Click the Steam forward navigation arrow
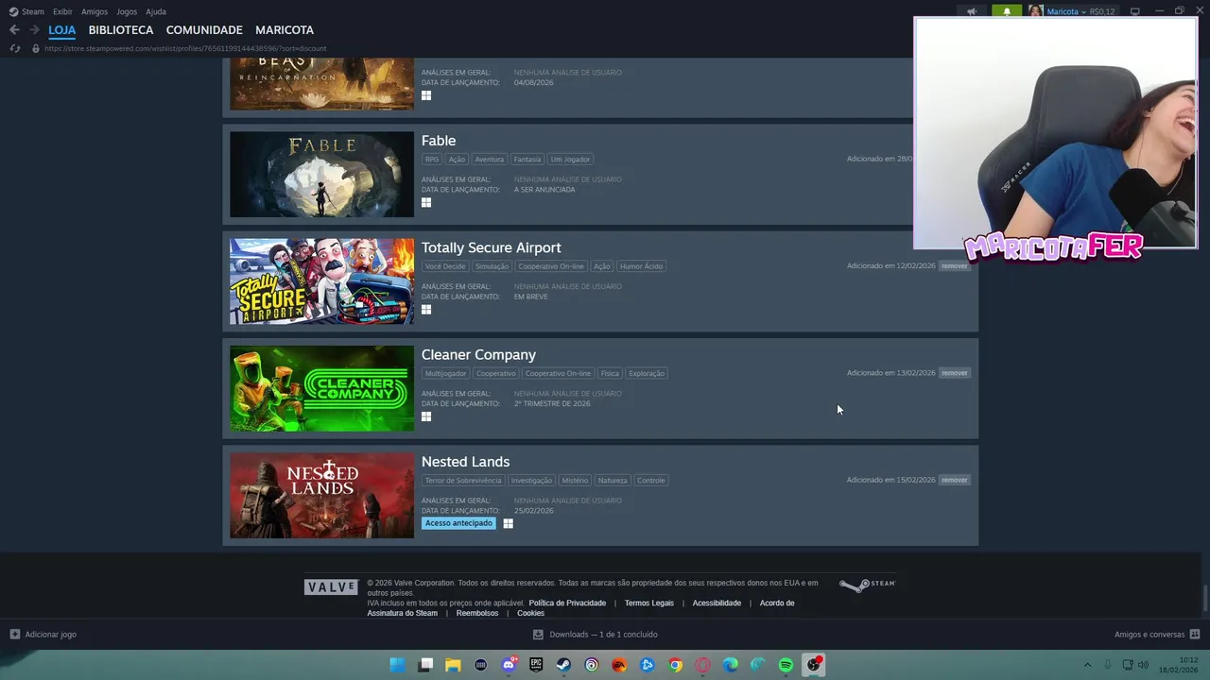Screen dimensions: 1210x680 click(34, 30)
